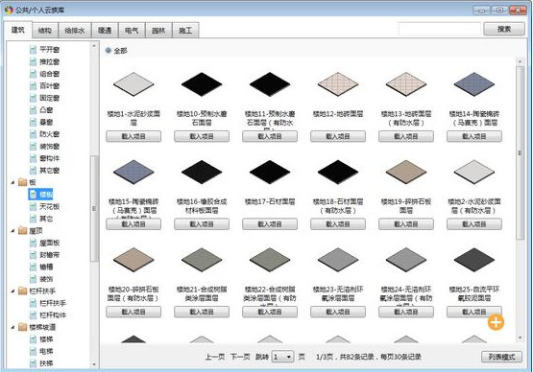Open the 楼地10-预制水磨石面层 thumbnail
Image resolution: width=533 pixels, height=372 pixels.
pos(202,84)
